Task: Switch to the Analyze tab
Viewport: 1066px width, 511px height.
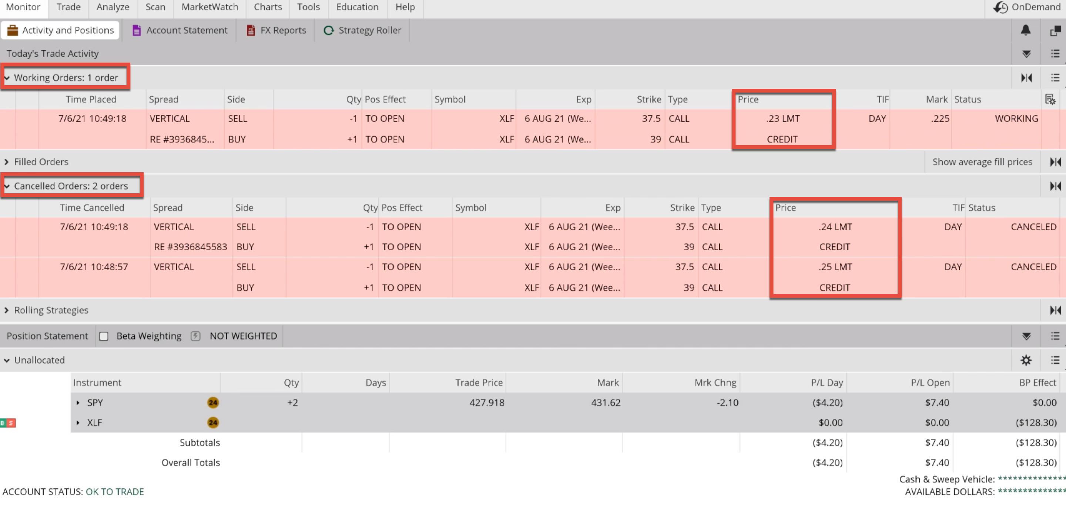Action: click(113, 7)
